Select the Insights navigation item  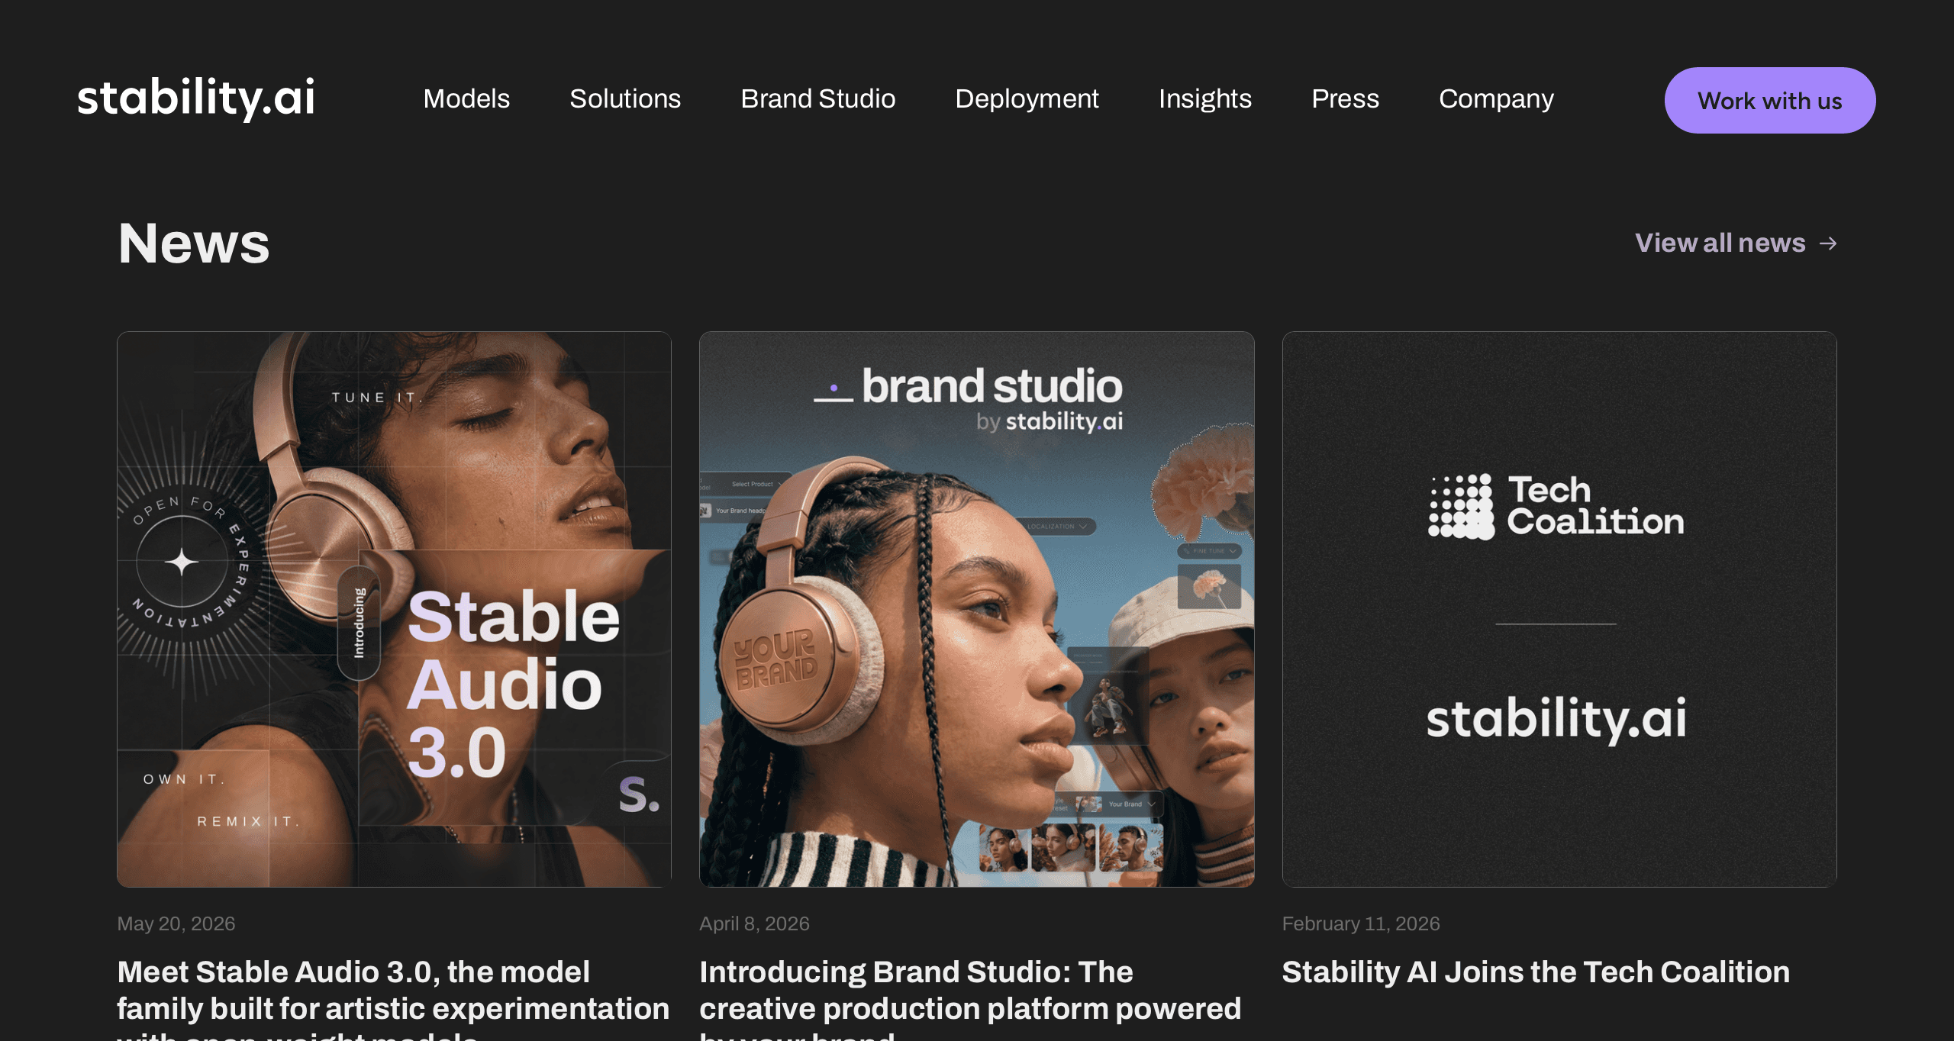(1205, 98)
